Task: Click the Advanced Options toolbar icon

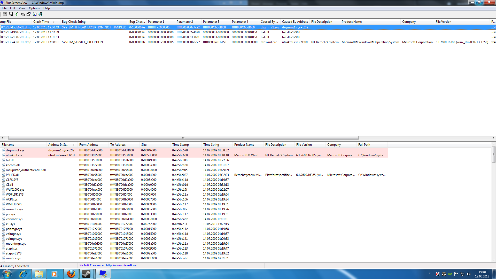Action: (x=5, y=14)
